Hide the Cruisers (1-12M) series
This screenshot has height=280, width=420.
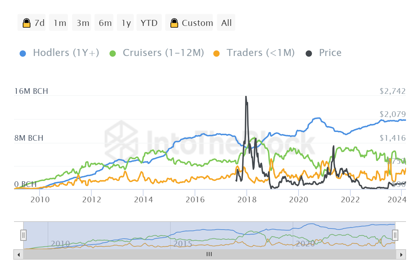(163, 53)
